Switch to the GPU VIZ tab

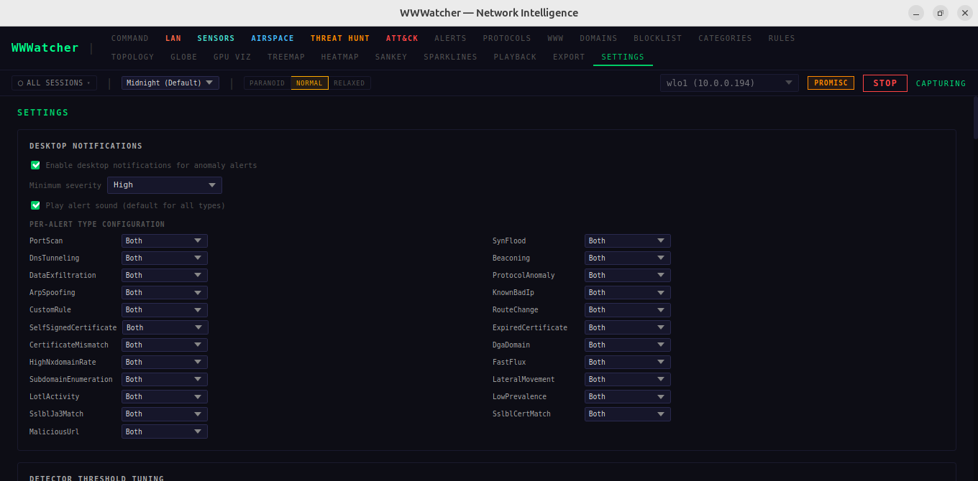pyautogui.click(x=232, y=57)
